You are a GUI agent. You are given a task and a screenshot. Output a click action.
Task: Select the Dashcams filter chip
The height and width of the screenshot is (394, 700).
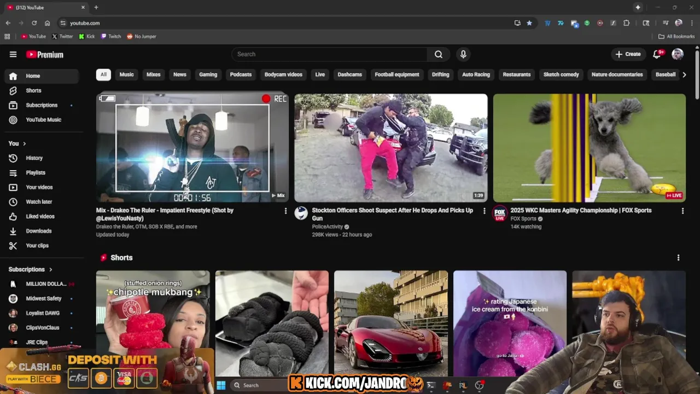click(x=349, y=74)
